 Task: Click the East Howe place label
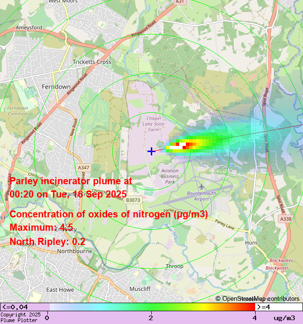(60, 290)
